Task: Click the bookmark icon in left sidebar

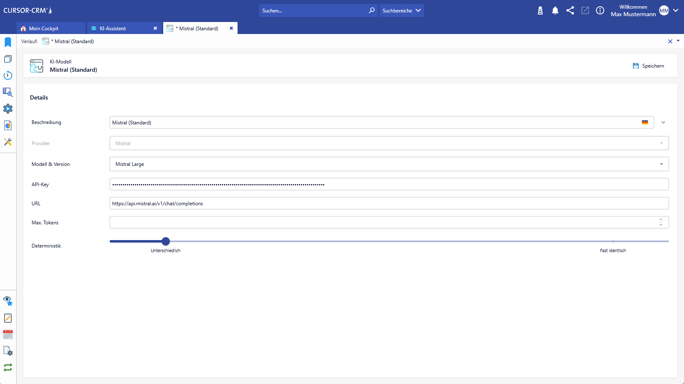Action: 8,42
